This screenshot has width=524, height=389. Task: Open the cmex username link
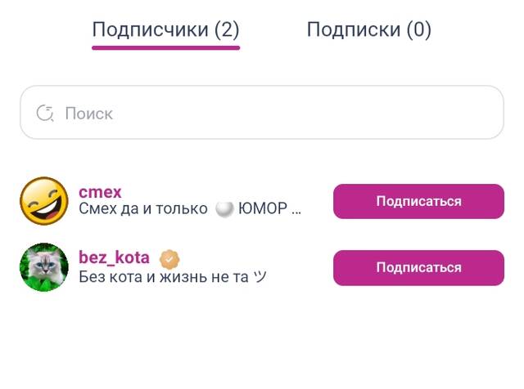(100, 192)
